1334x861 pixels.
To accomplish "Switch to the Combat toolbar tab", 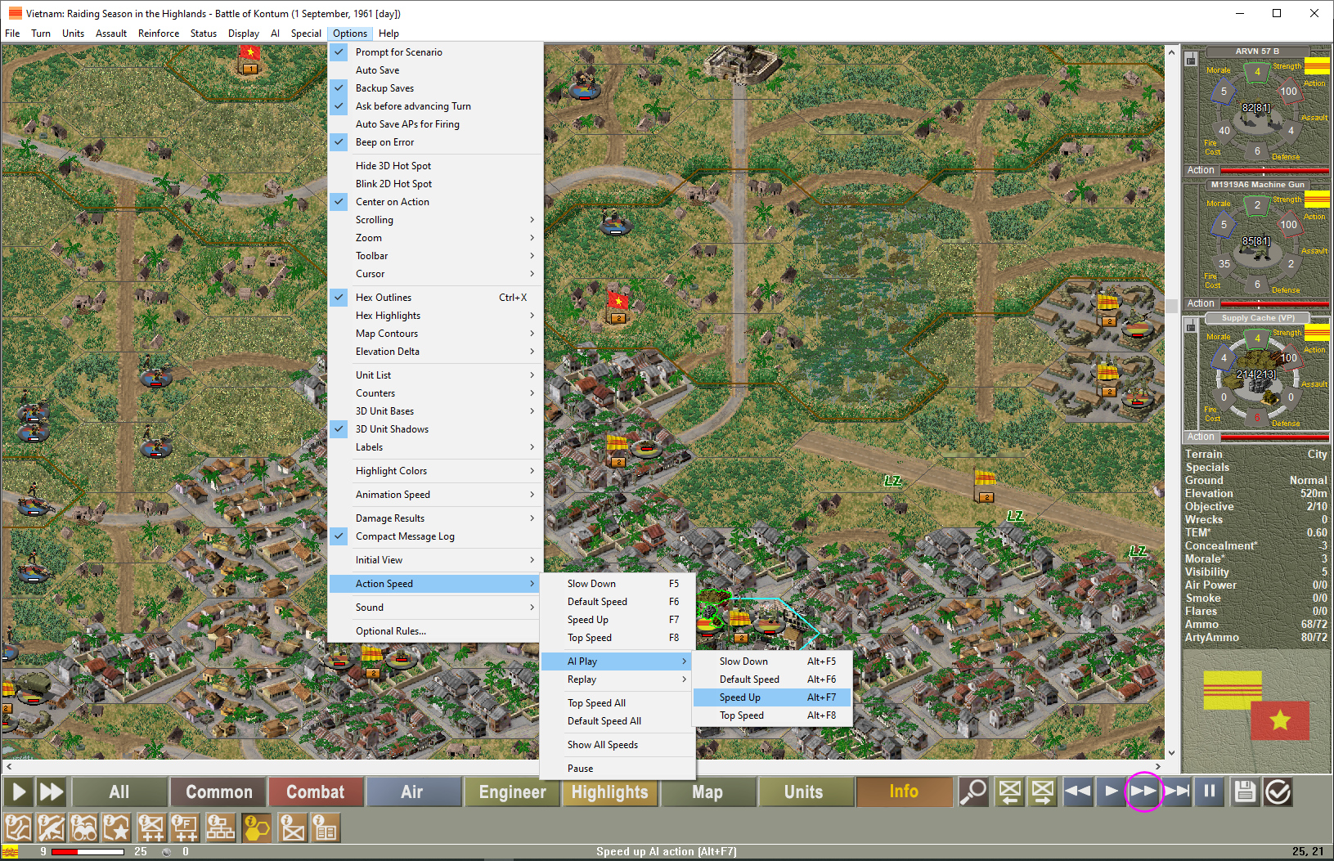I will [316, 791].
